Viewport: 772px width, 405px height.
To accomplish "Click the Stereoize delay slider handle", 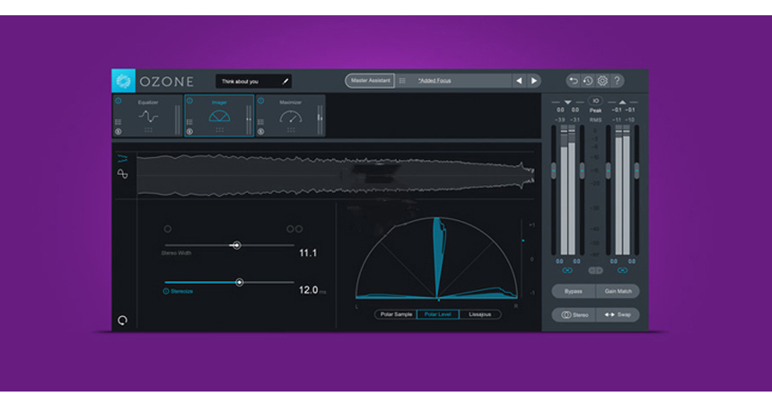I will pos(240,282).
